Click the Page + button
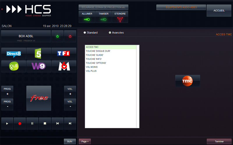The width and height of the screenshot is (233, 145). coord(85,142)
